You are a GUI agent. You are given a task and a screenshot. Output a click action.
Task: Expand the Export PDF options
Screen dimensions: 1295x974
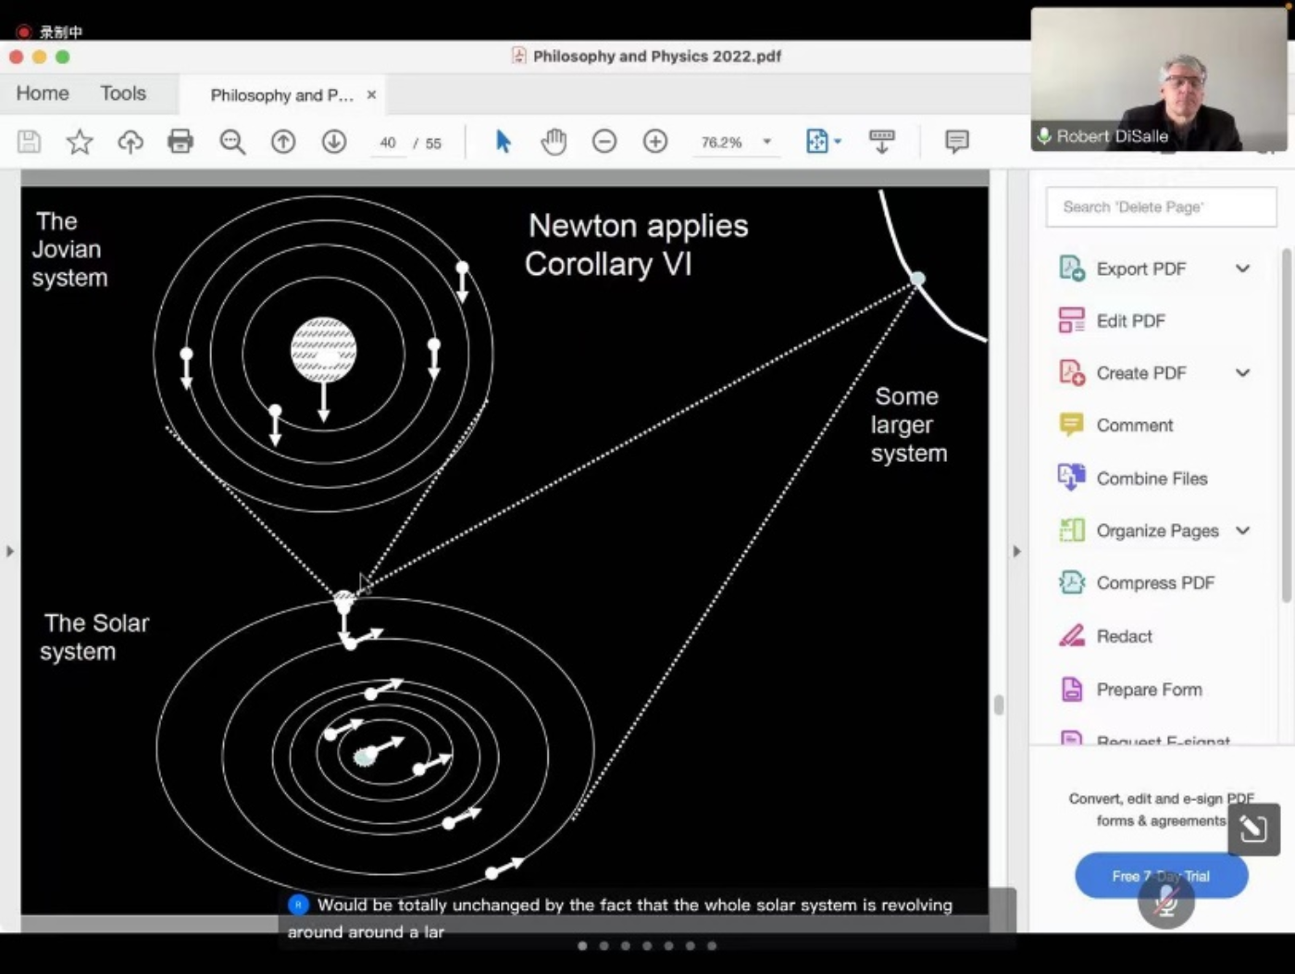(x=1242, y=268)
